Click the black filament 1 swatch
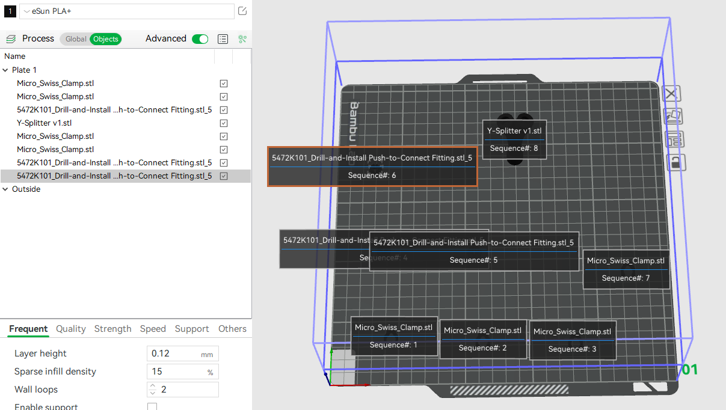 (10, 11)
